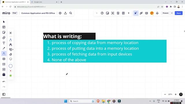Viewport: 185px width, 104px height.
Task: Open notifications bell
Action: (157, 13)
